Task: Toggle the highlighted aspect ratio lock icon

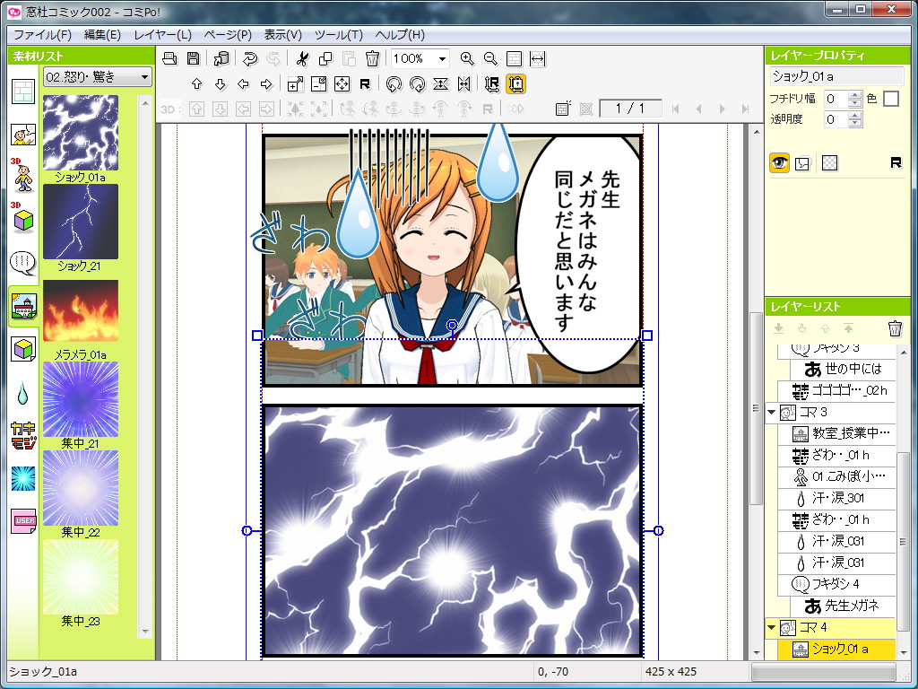Action: 515,83
